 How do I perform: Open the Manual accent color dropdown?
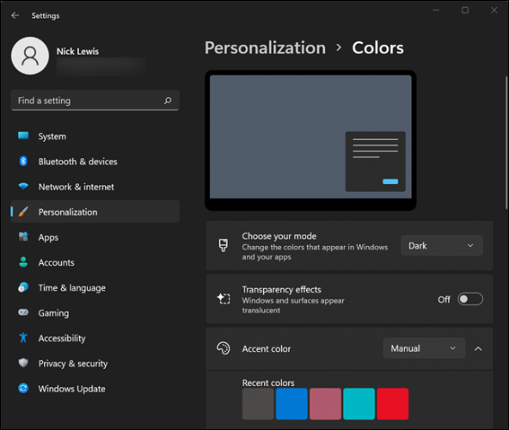[x=424, y=348]
